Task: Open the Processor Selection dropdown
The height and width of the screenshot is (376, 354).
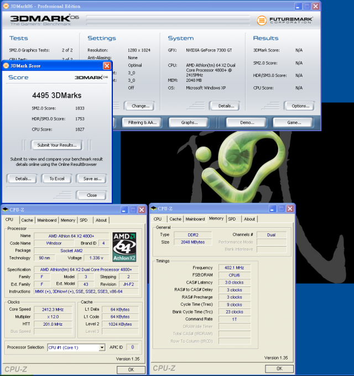Action: click(x=102, y=347)
